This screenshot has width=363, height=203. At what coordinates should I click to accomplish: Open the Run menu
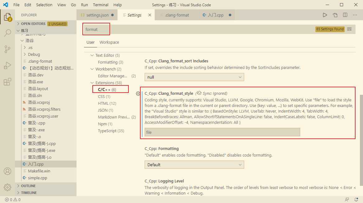click(85, 5)
